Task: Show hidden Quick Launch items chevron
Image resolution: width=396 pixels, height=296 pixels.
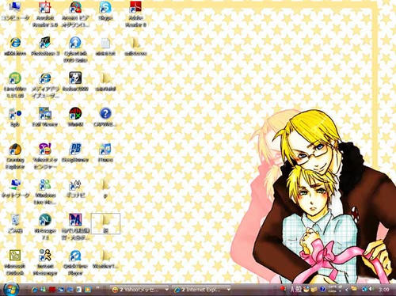Action: point(97,287)
